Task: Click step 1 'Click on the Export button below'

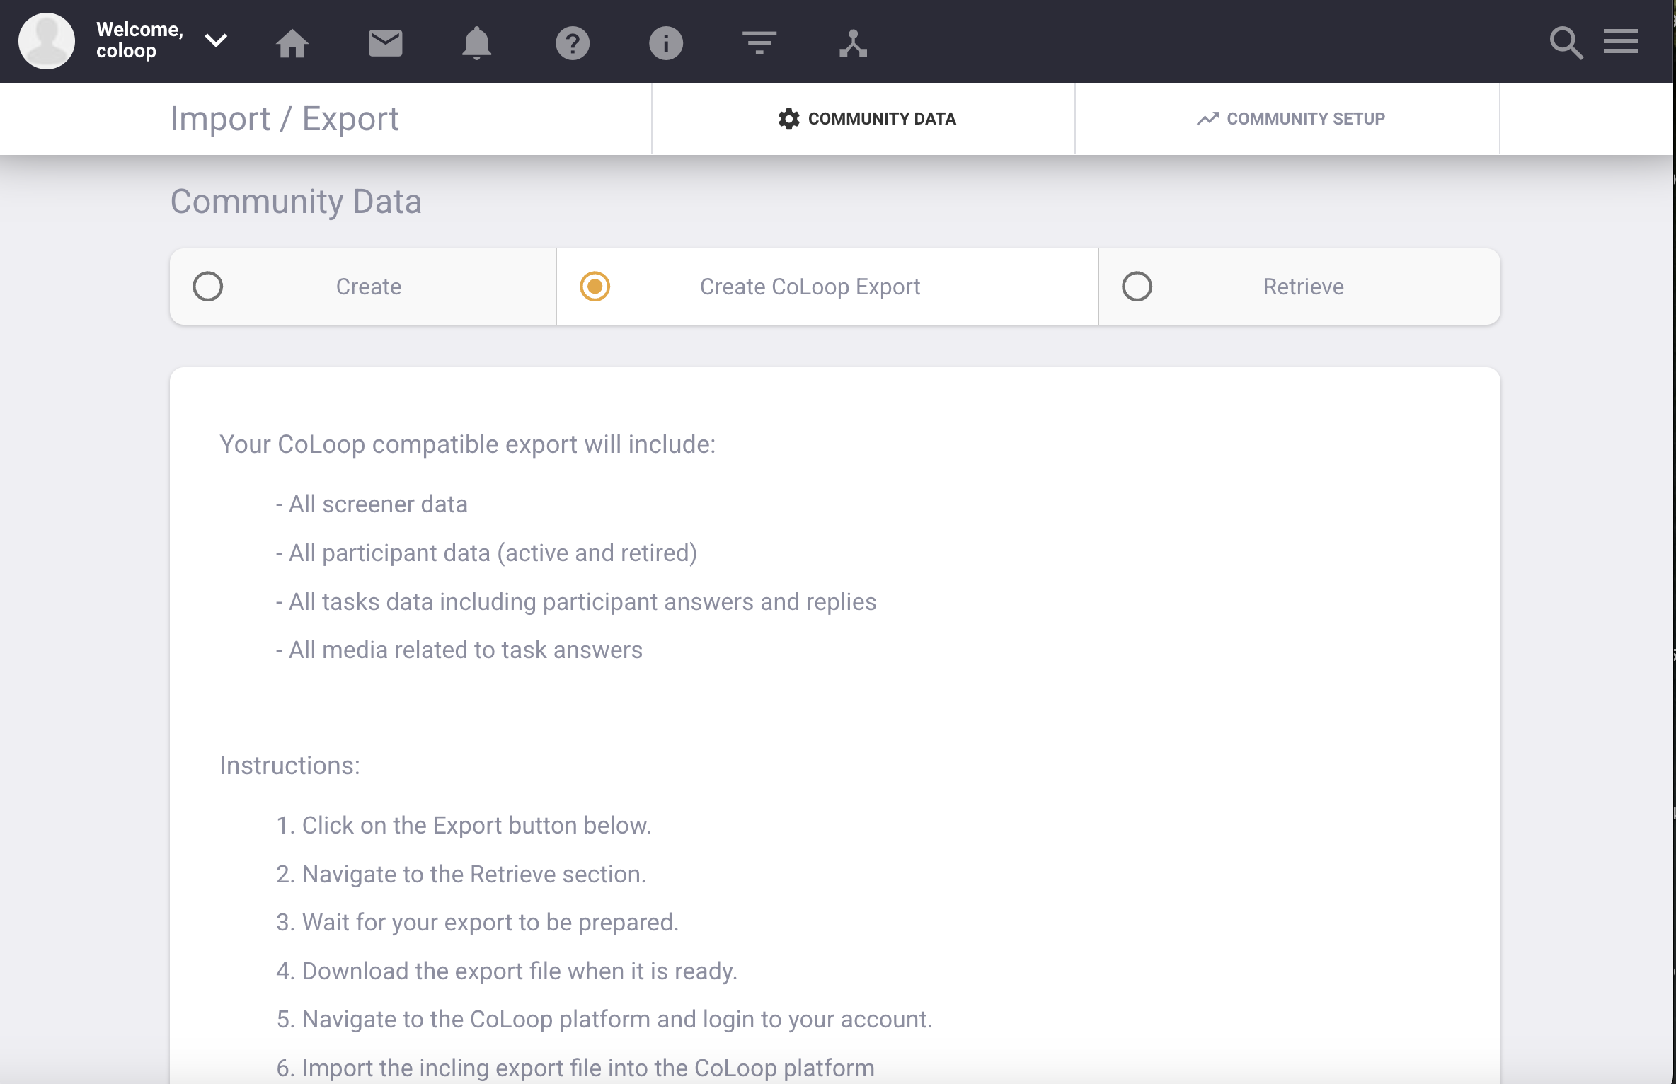Action: click(x=464, y=825)
